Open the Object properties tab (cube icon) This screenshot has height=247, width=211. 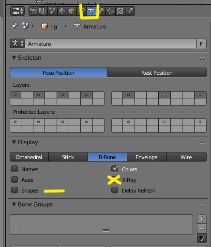(x=72, y=11)
